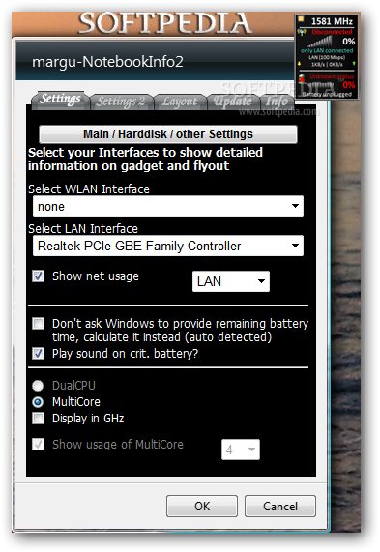The image size is (380, 552).
Task: Click the green upload arrow in gadget
Action: coord(353,64)
